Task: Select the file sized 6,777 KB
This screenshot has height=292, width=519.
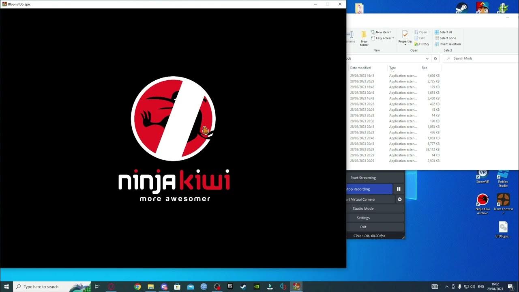Action: tap(394, 144)
